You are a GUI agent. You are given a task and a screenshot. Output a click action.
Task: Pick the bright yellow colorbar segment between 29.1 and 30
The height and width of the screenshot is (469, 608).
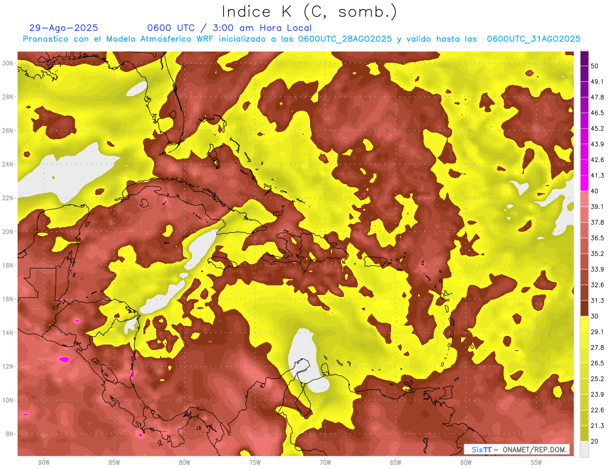coord(584,324)
